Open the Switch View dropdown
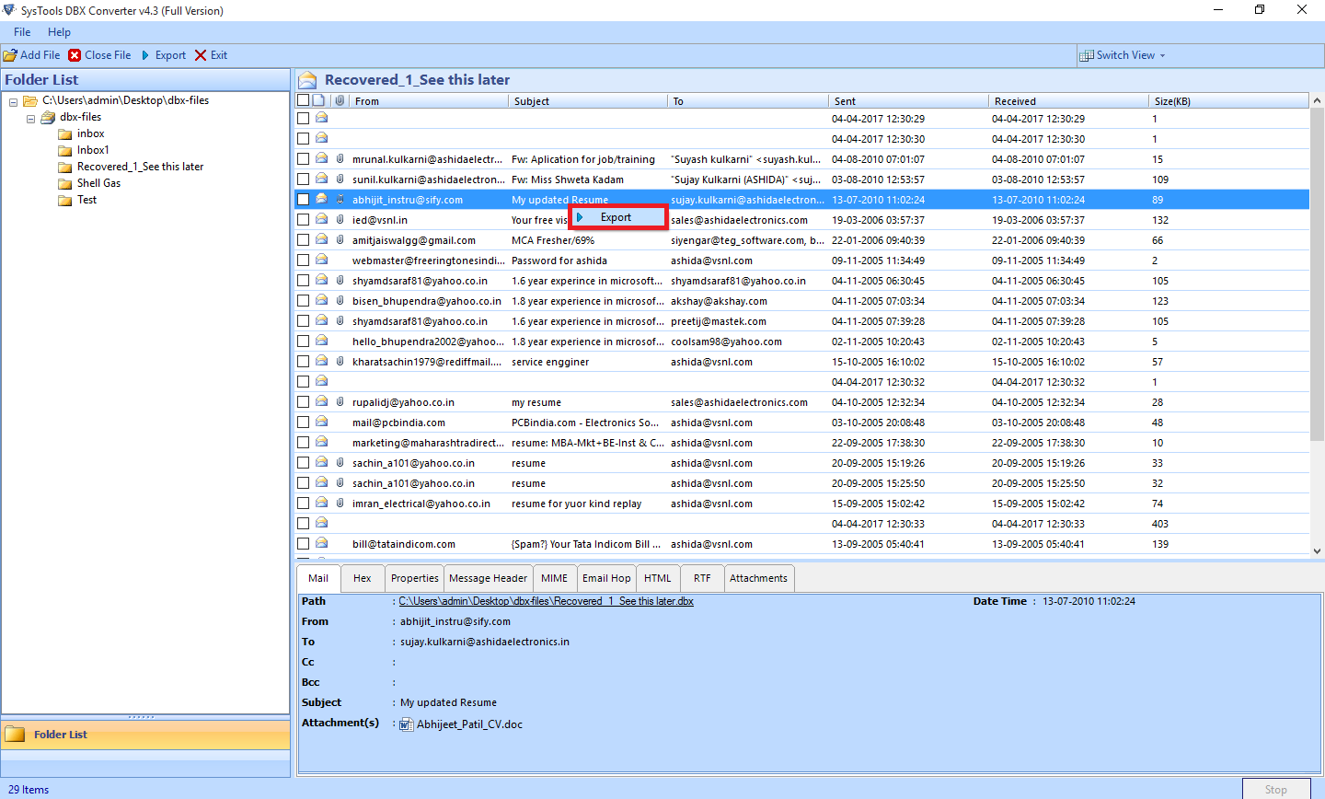The width and height of the screenshot is (1325, 799). 1122,55
